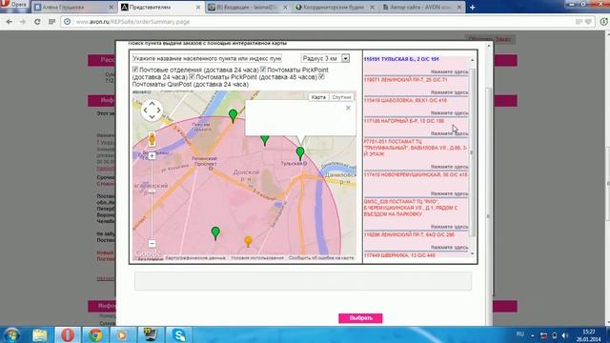The image size is (610, 343).
Task: Switch to the Координаторские будни browser tab
Action: [x=335, y=7]
